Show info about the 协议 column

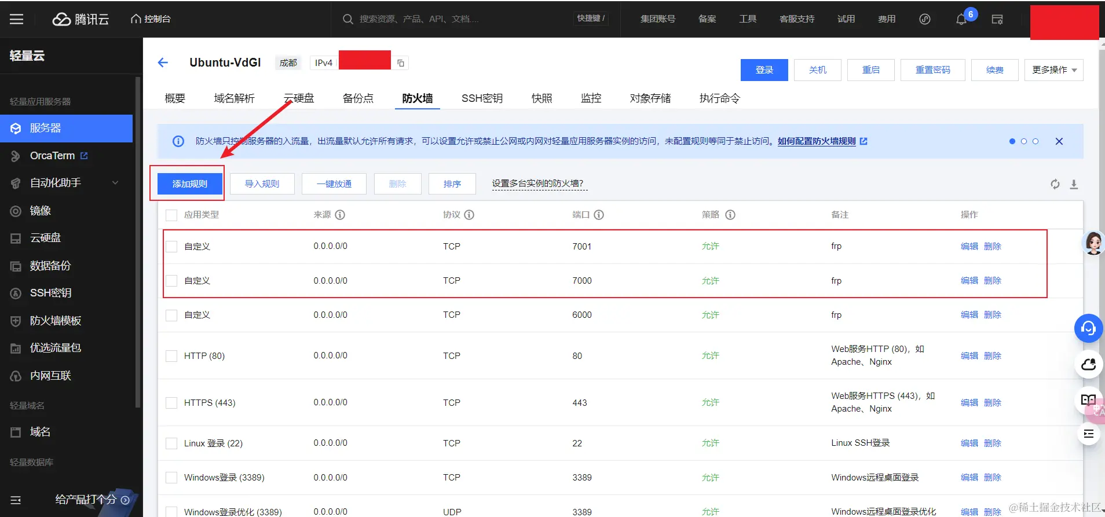(x=469, y=215)
